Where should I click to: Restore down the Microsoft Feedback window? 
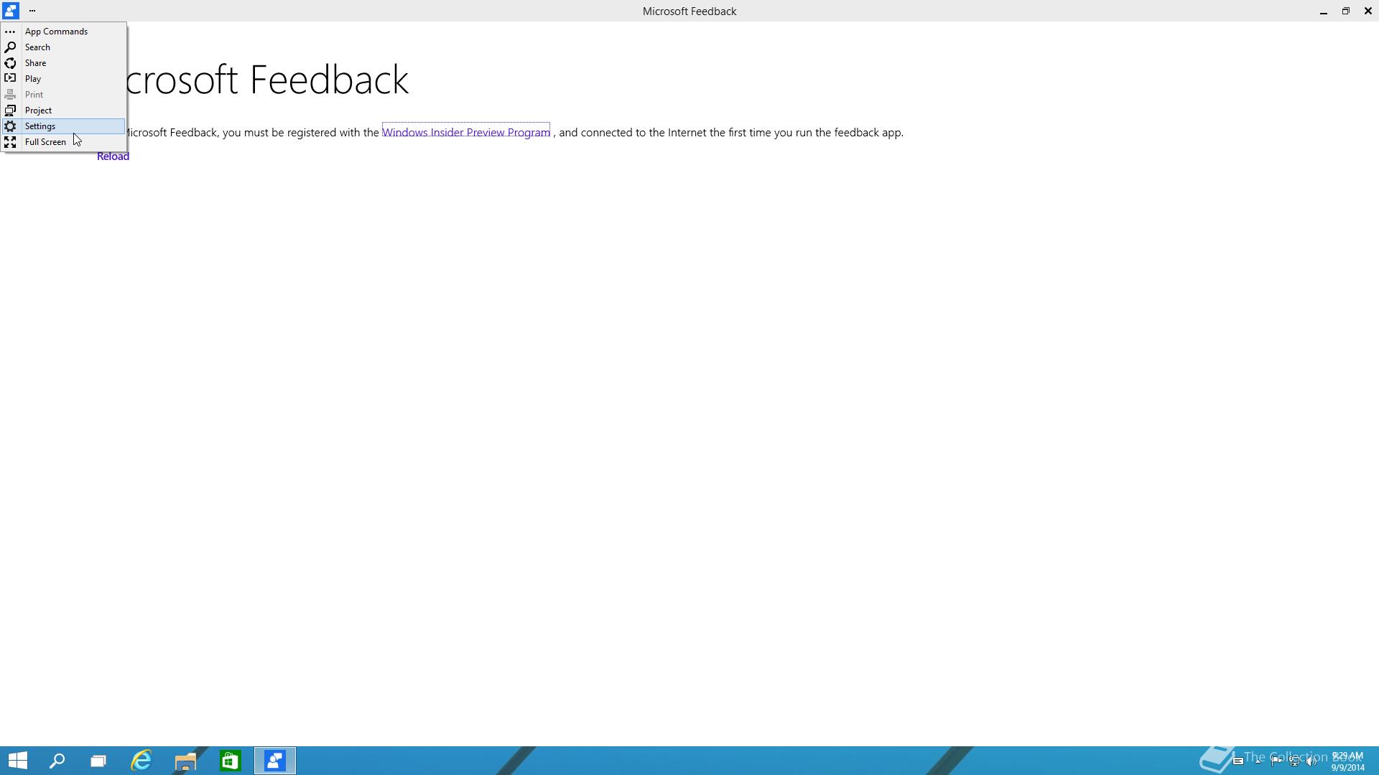pyautogui.click(x=1345, y=11)
